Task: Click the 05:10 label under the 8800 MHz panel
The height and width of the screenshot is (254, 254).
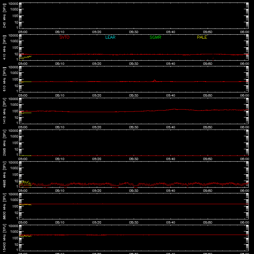Action: pyautogui.click(x=60, y=223)
